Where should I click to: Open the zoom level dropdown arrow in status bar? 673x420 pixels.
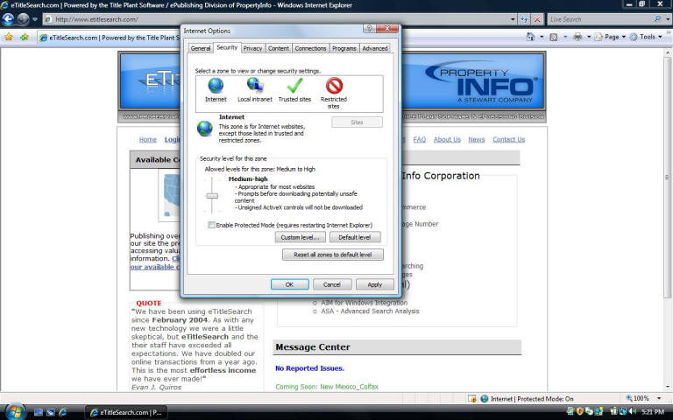pyautogui.click(x=659, y=399)
